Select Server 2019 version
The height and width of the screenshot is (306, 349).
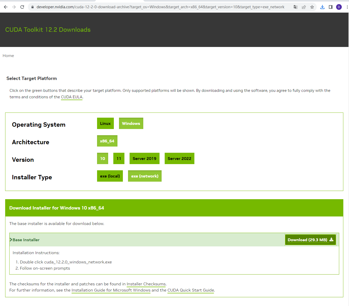[145, 158]
